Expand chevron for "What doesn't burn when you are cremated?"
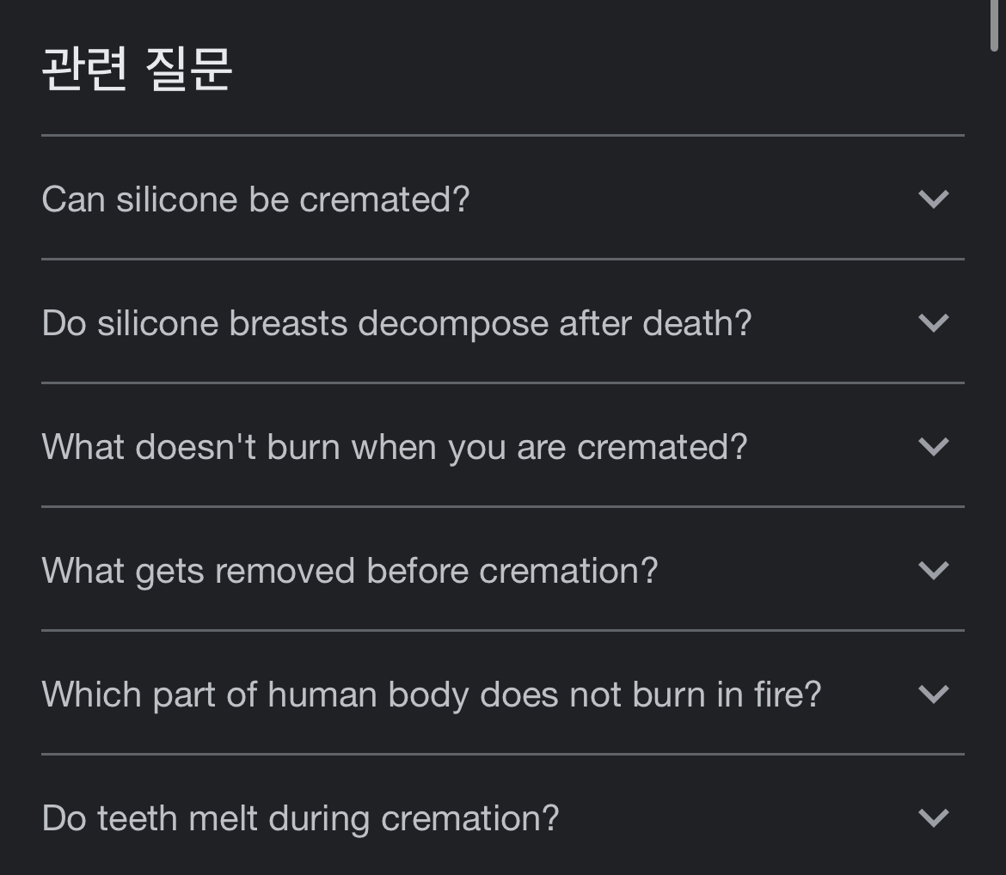 point(933,447)
